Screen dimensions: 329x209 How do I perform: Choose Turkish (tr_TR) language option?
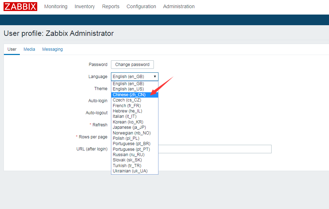point(135,166)
